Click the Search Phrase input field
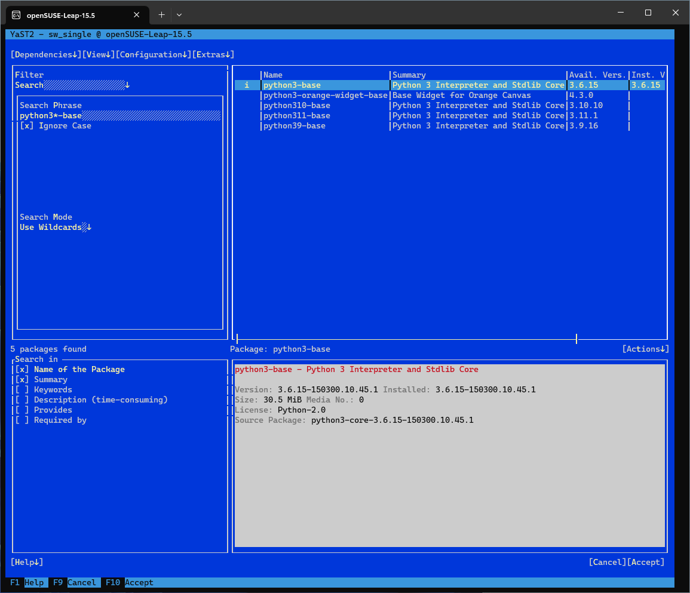Viewport: 690px width, 593px height. pyautogui.click(x=119, y=116)
